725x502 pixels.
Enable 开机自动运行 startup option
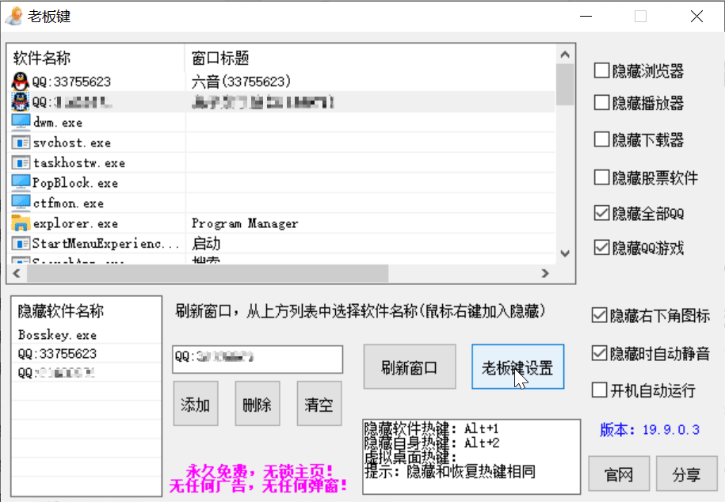(x=601, y=389)
